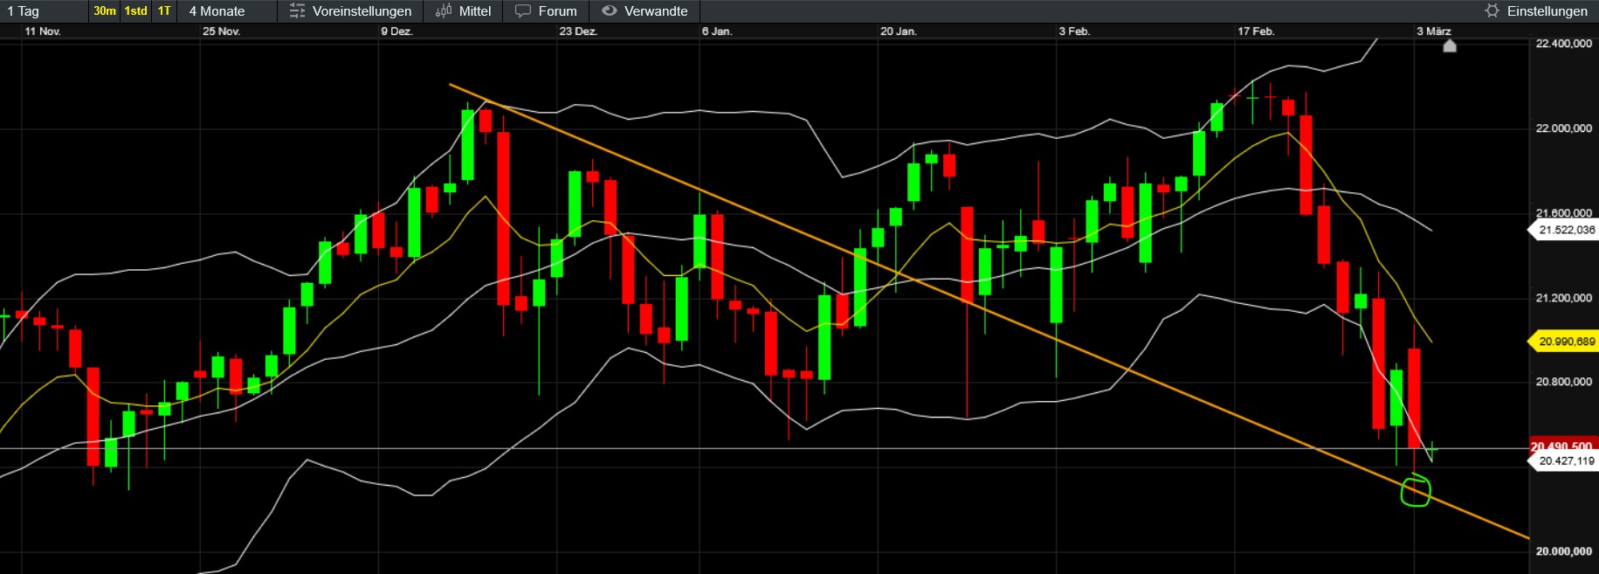Click the 6 Jan. date label

click(x=717, y=31)
